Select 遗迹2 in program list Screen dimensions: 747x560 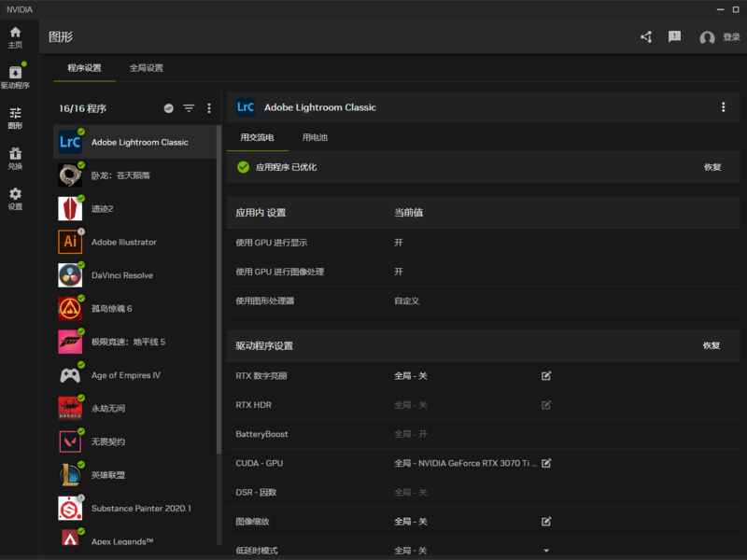pyautogui.click(x=134, y=208)
